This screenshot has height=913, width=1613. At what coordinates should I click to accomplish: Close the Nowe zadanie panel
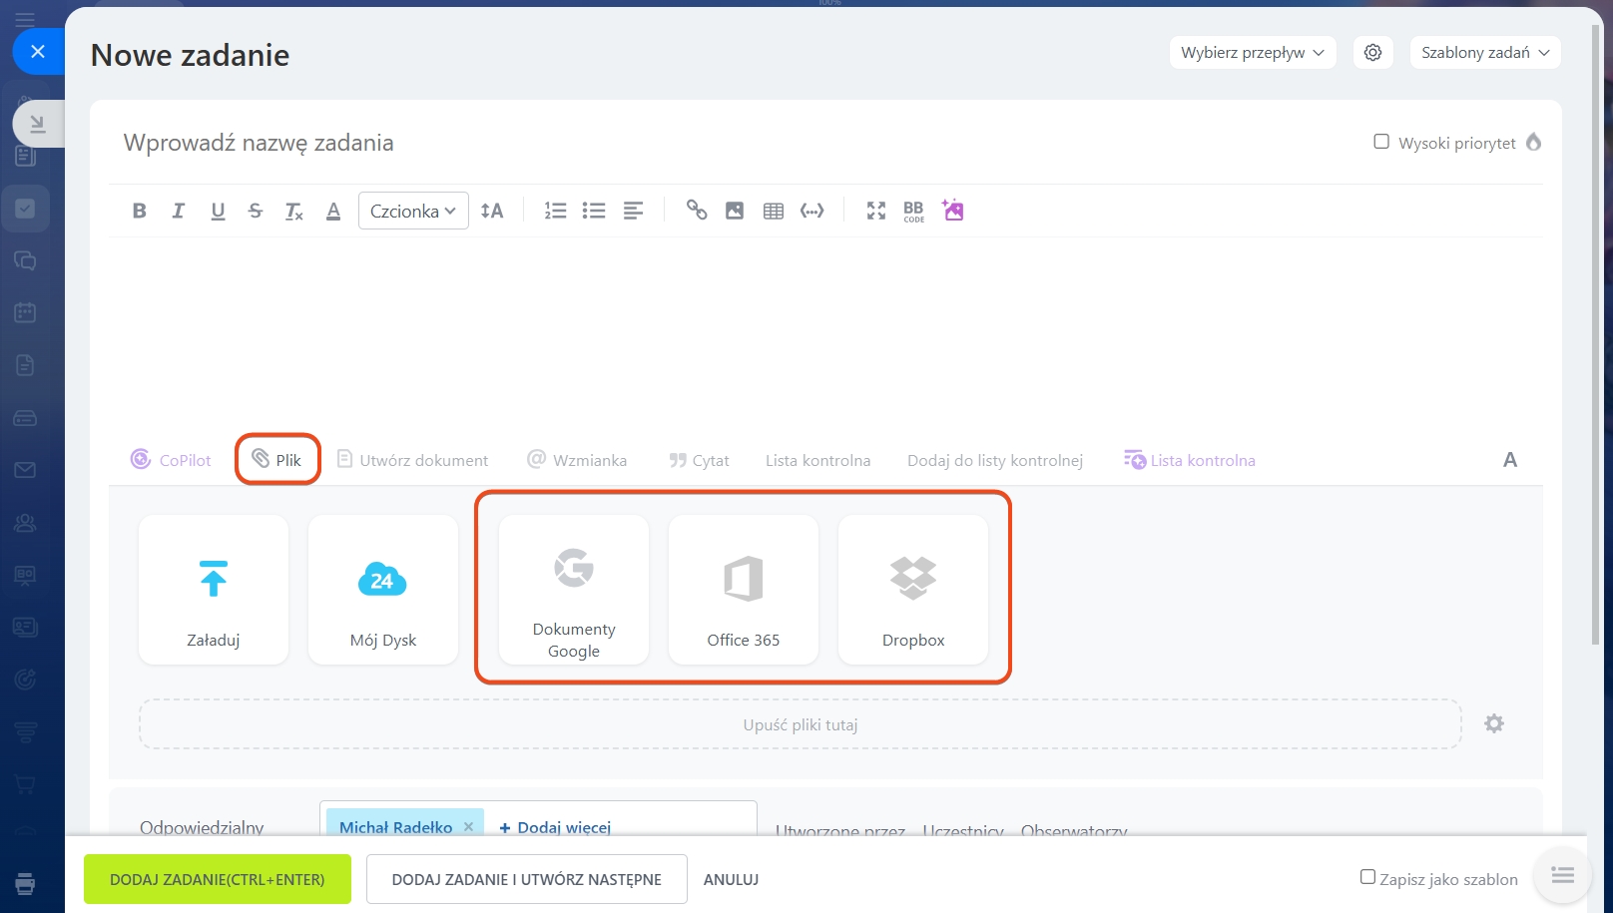coord(38,51)
